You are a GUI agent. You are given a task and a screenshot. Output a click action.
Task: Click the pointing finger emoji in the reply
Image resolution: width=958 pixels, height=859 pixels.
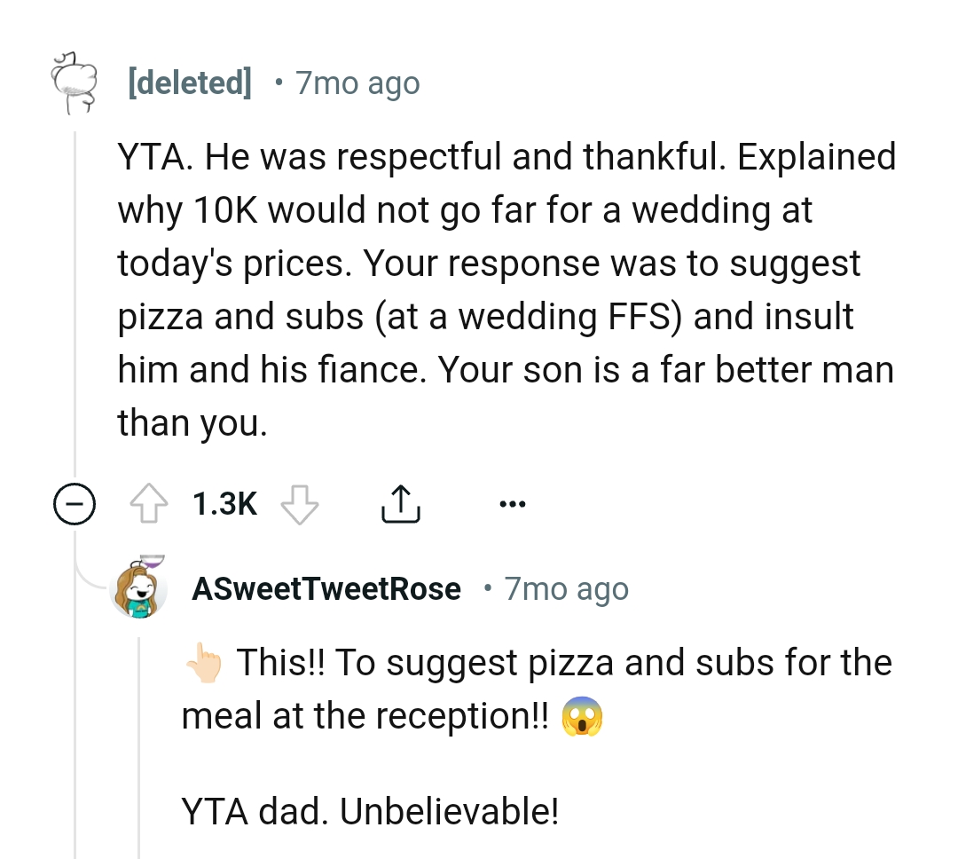[x=202, y=661]
